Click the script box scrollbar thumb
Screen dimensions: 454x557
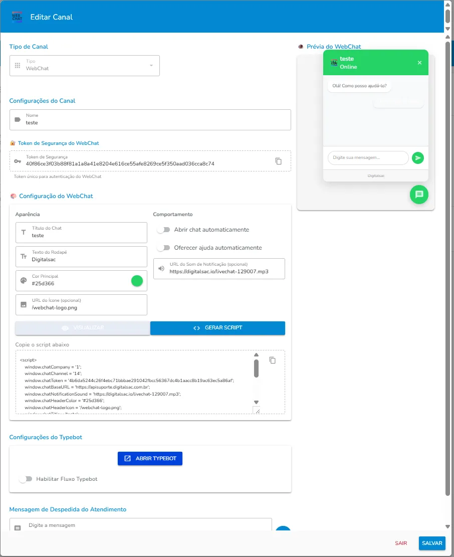coord(256,368)
